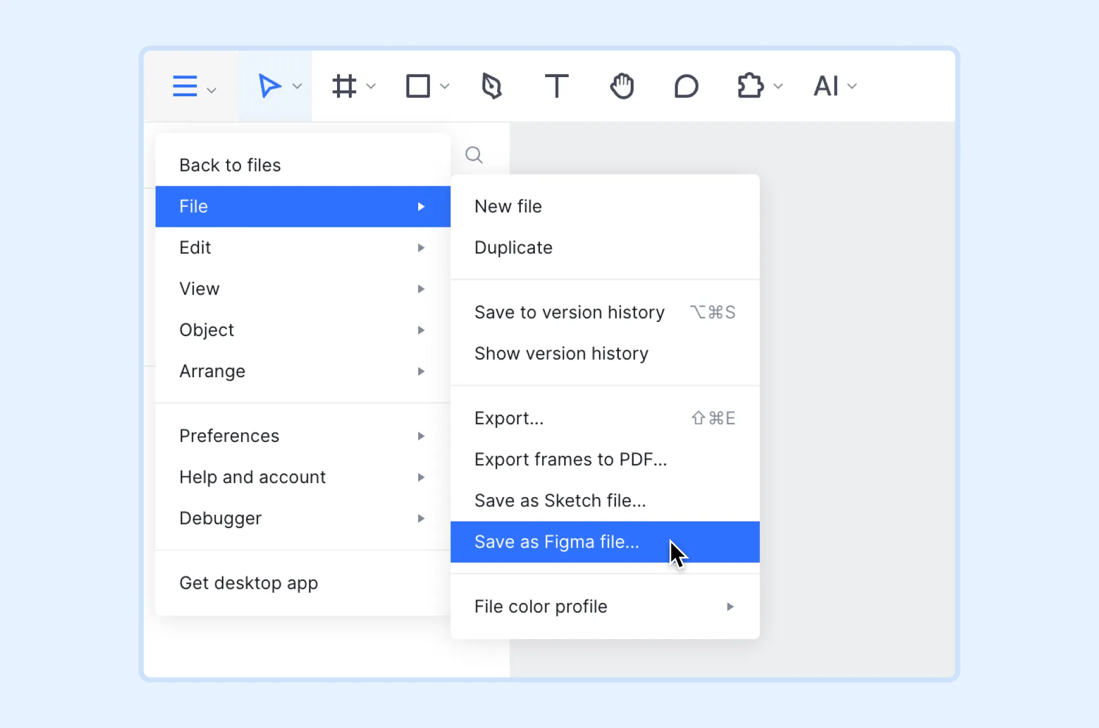
Task: Select the Text tool
Action: click(557, 86)
